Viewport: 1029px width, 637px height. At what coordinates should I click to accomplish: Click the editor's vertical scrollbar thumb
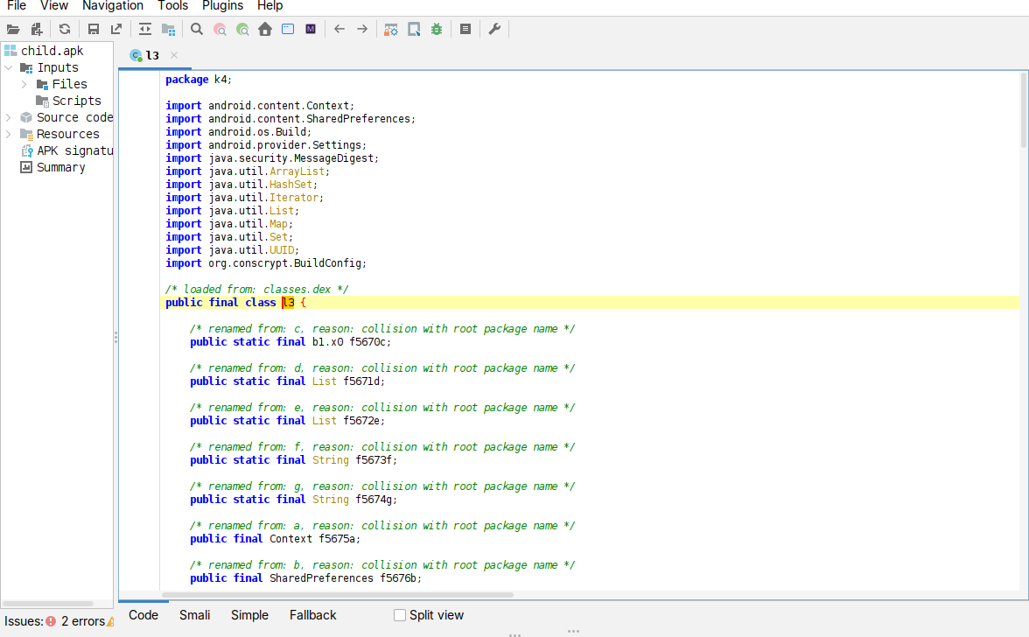tap(1023, 109)
